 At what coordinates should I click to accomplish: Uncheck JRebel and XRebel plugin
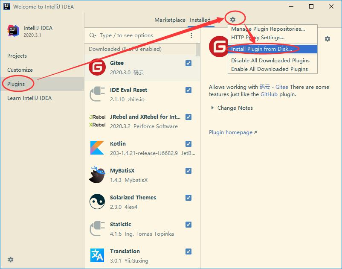tap(188, 117)
